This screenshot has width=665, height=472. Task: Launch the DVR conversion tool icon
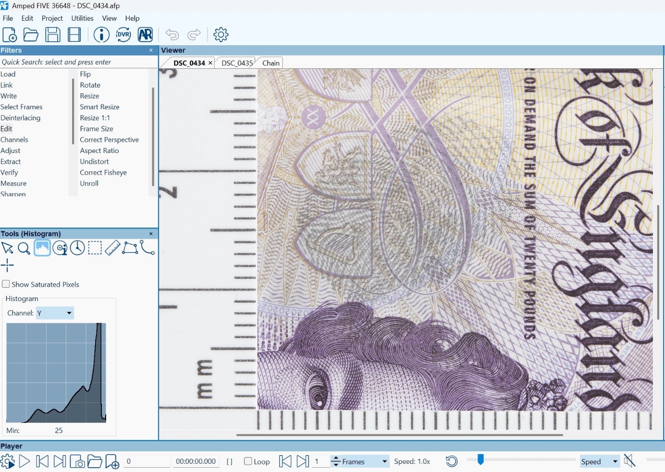[x=123, y=35]
